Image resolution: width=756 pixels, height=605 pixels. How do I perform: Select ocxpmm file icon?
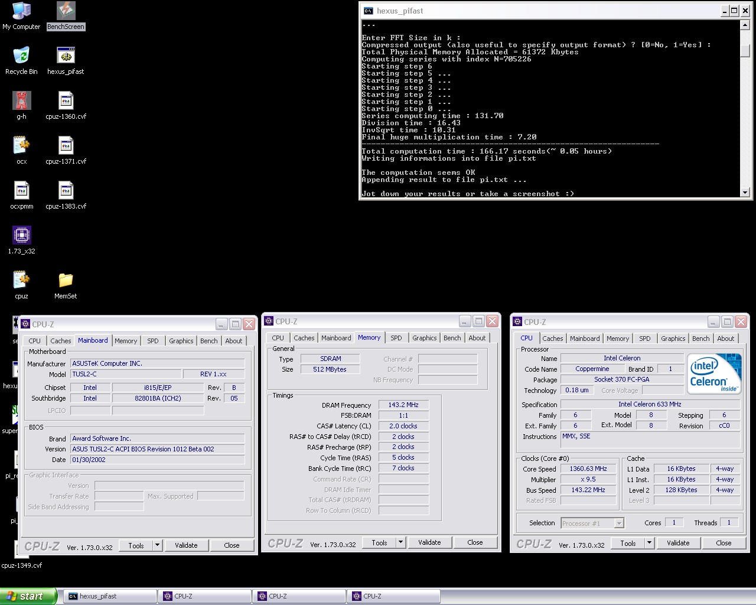pyautogui.click(x=21, y=196)
